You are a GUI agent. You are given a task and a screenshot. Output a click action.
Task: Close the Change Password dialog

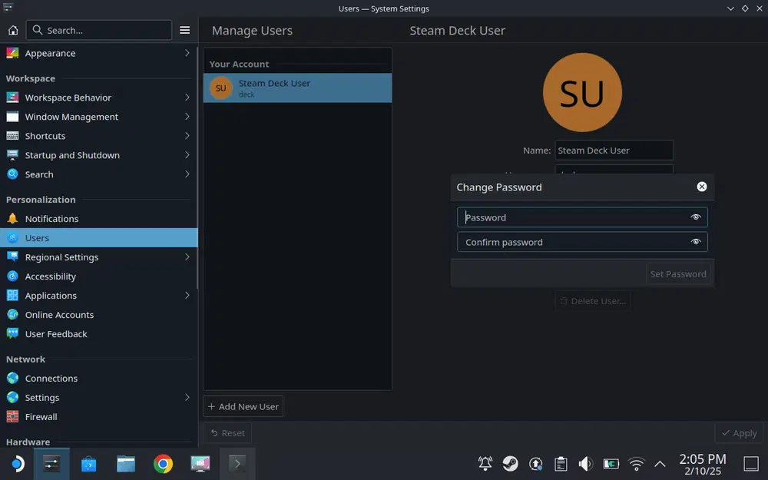pos(702,187)
